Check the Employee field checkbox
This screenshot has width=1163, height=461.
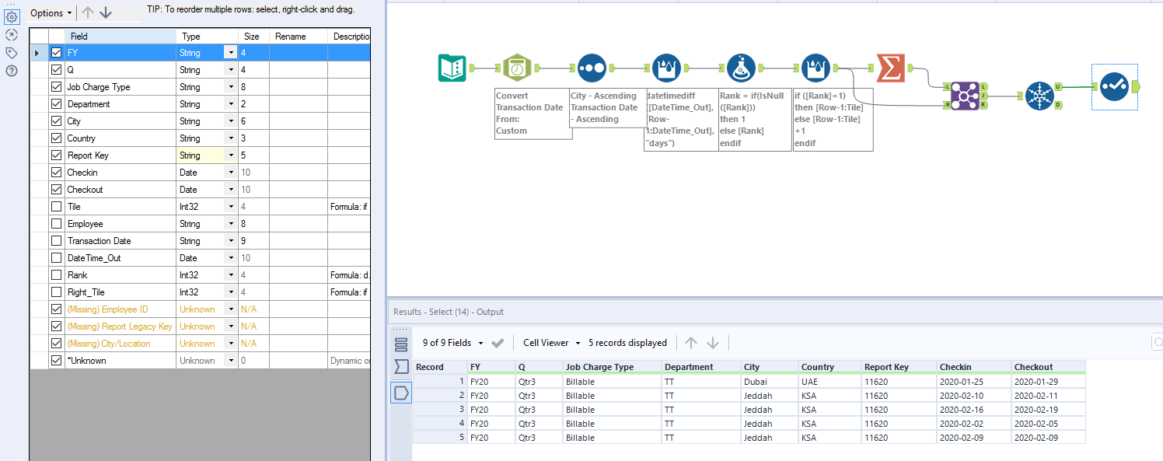click(56, 224)
